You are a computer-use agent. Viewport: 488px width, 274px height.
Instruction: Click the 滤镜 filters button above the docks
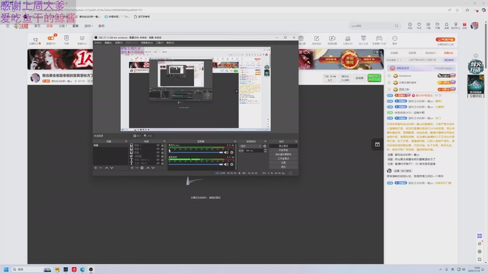(148, 136)
